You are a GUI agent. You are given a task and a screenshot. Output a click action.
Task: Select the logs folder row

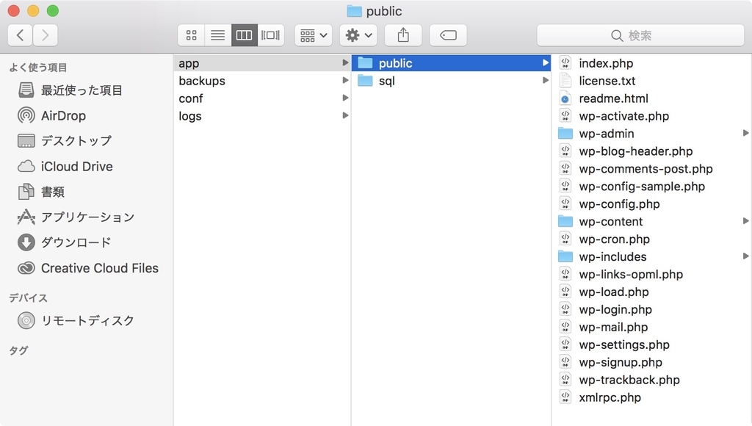pyautogui.click(x=262, y=115)
